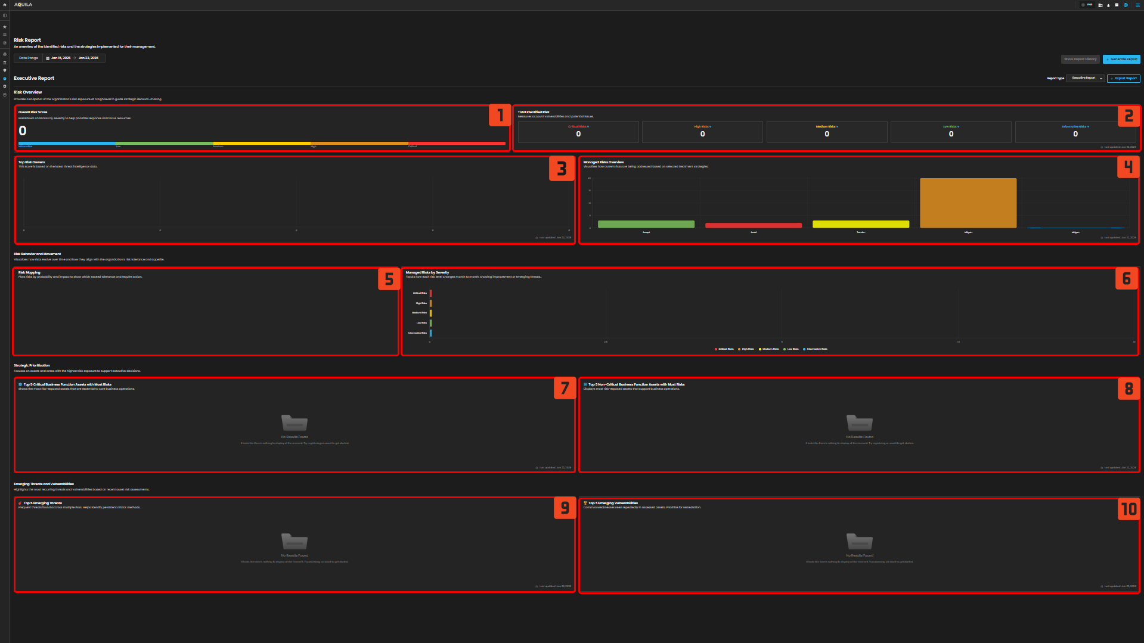Click the Critical Risks count card
Image resolution: width=1144 pixels, height=643 pixels.
point(578,132)
